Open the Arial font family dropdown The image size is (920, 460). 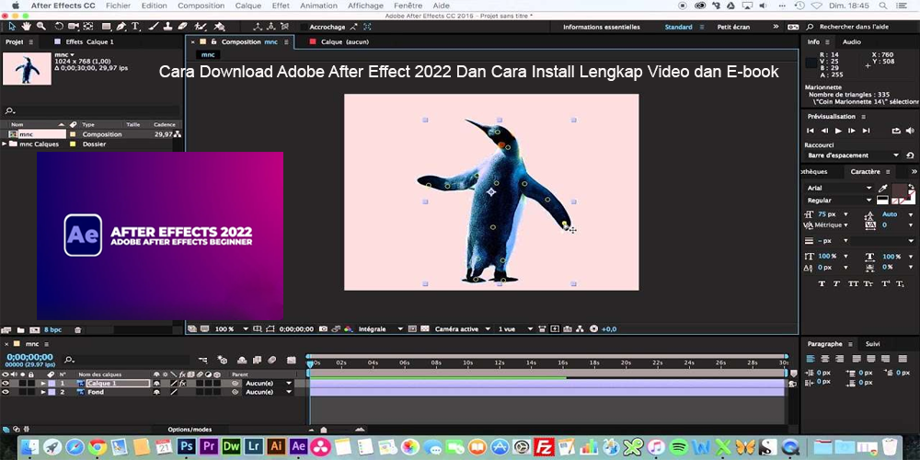(839, 188)
